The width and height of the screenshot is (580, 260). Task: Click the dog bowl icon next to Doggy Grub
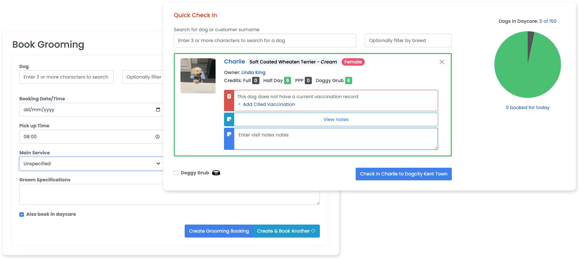click(216, 173)
